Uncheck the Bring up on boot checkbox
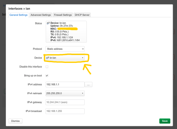This screenshot has height=129, width=177. [47, 76]
